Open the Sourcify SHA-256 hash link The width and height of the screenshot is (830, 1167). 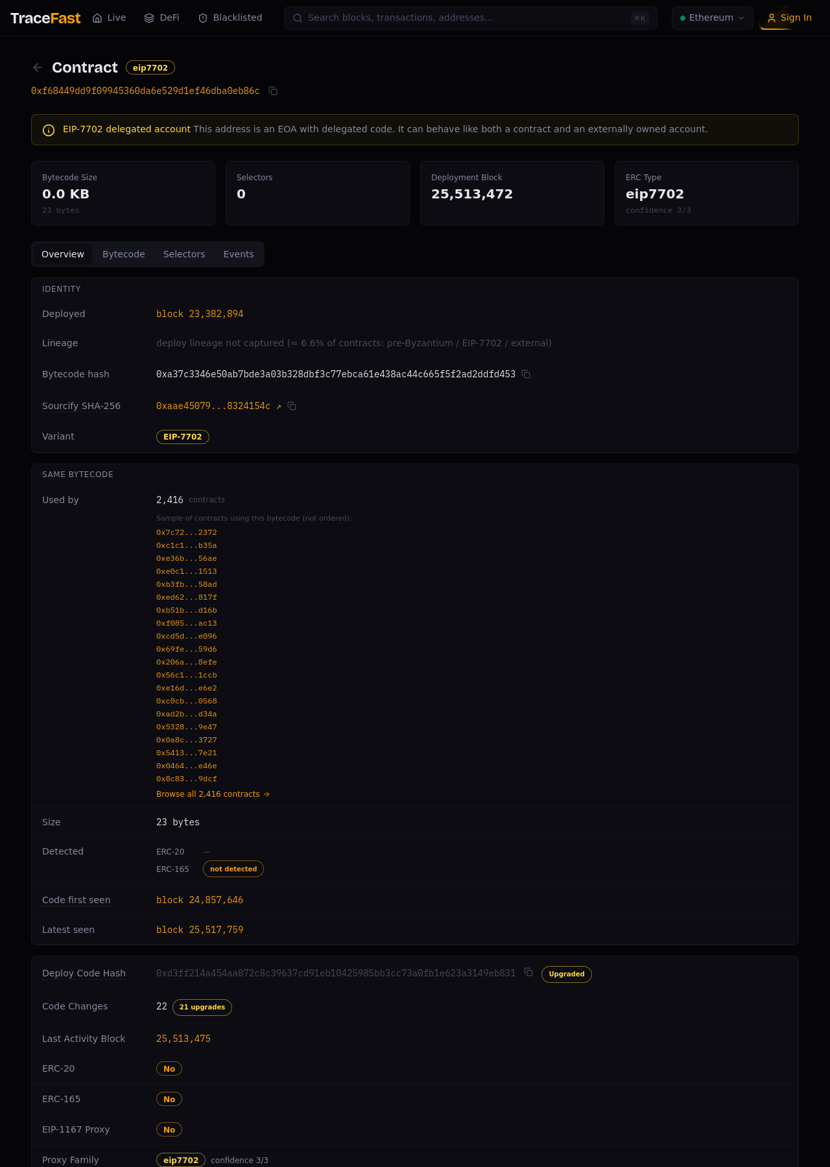pyautogui.click(x=219, y=406)
